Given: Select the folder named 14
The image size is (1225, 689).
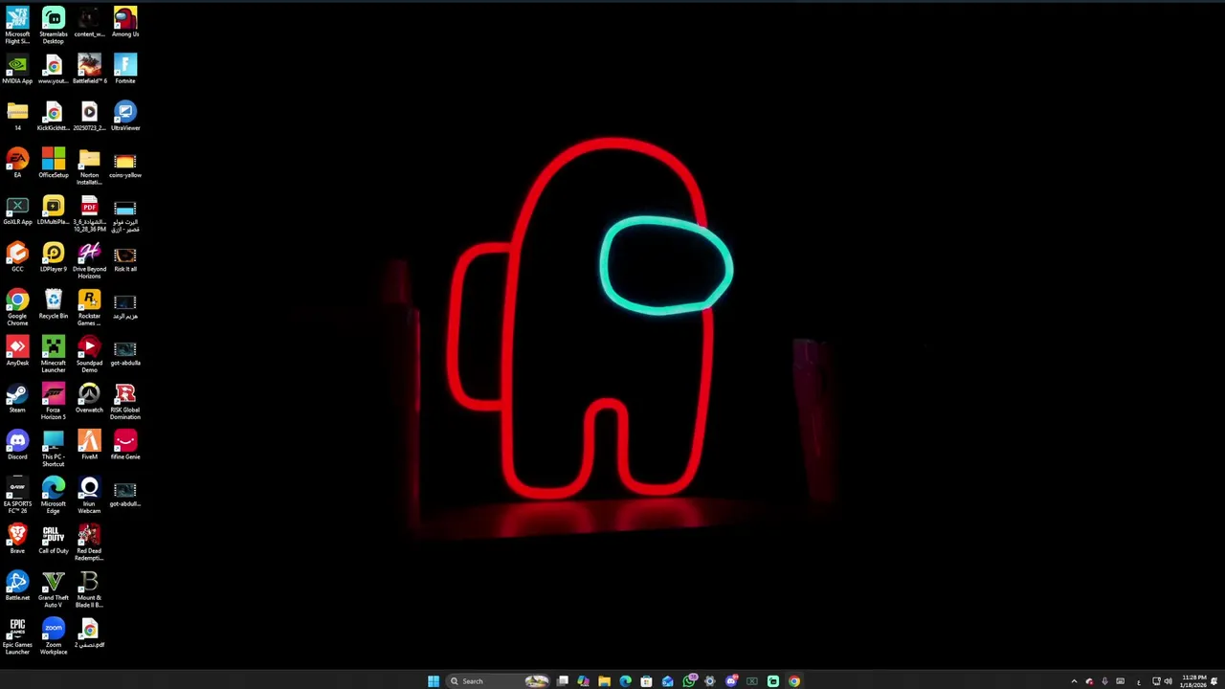Looking at the screenshot, I should [17, 116].
